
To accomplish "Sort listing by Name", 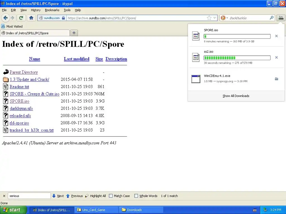I will click(x=34, y=59).
